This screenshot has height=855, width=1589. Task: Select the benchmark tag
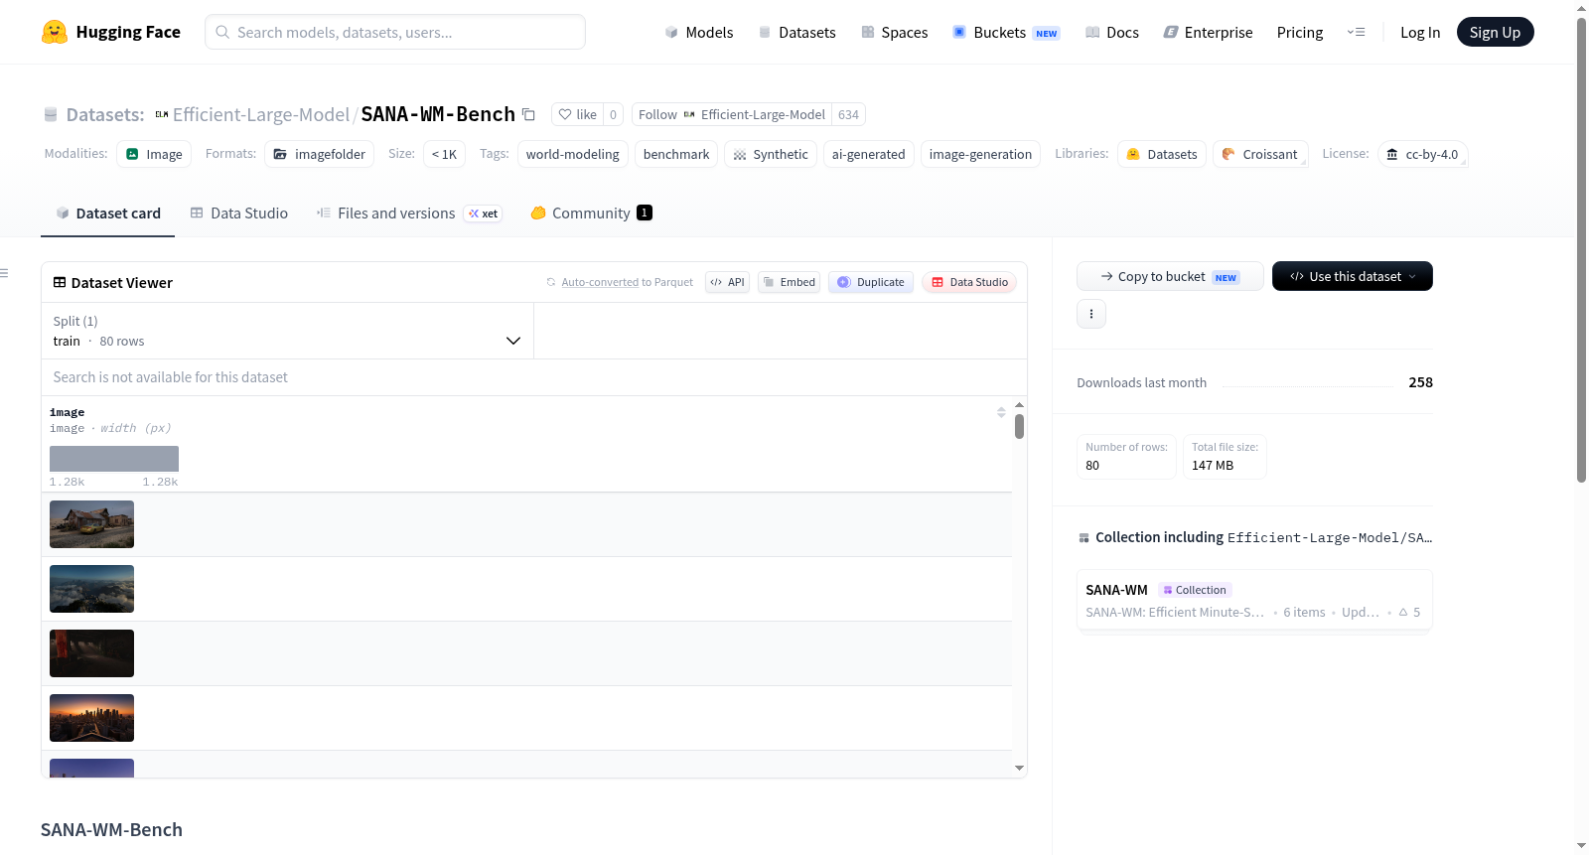[676, 154]
